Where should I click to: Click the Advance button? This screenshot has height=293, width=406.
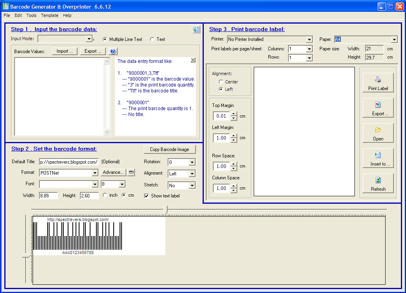[113, 172]
